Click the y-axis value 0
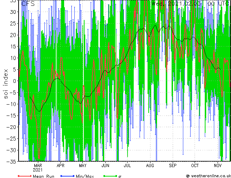The image size is (231, 178). click(x=15, y=81)
